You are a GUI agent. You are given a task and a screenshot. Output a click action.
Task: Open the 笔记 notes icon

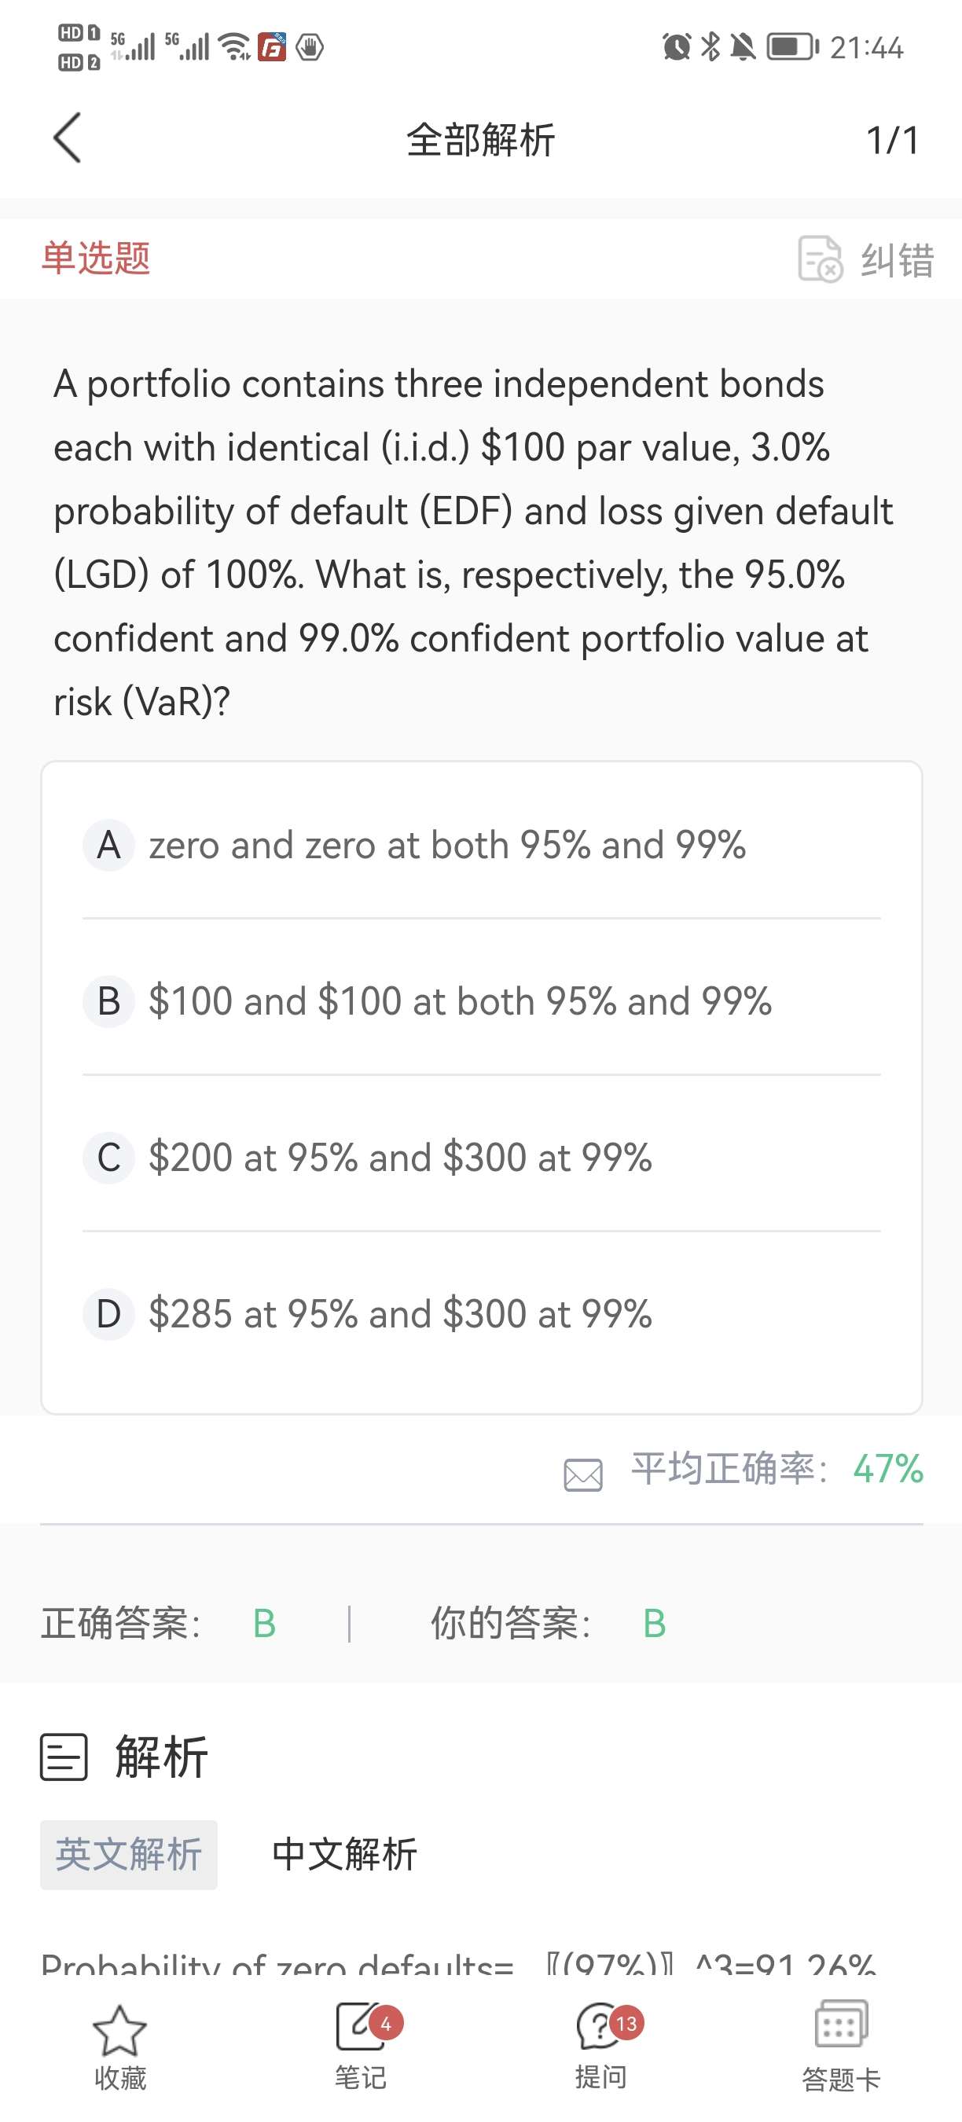(360, 2026)
